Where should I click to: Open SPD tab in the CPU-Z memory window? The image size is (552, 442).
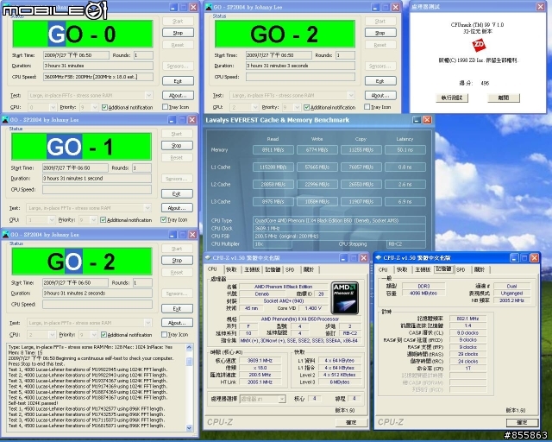click(x=461, y=269)
